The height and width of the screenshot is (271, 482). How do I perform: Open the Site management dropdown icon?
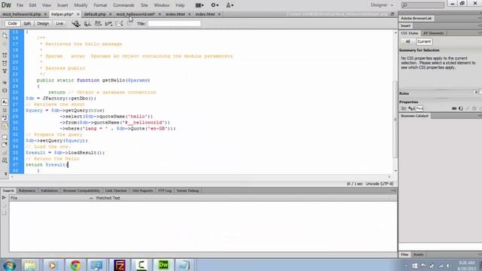pos(230,5)
